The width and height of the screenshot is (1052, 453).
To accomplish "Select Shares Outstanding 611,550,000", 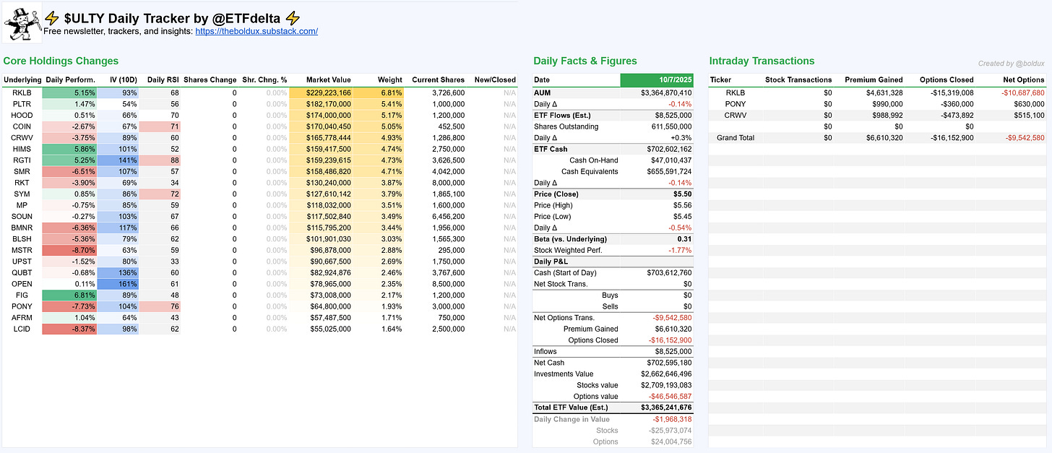I will coord(669,126).
